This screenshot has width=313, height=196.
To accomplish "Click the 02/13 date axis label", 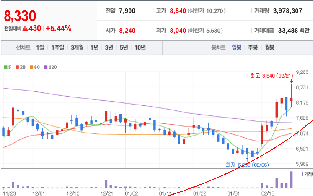I will (x=268, y=193).
